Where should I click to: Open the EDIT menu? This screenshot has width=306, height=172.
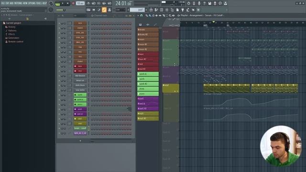[7, 3]
